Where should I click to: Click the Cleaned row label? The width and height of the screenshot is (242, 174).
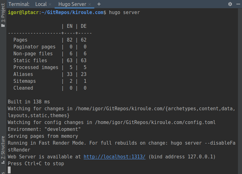(x=23, y=88)
